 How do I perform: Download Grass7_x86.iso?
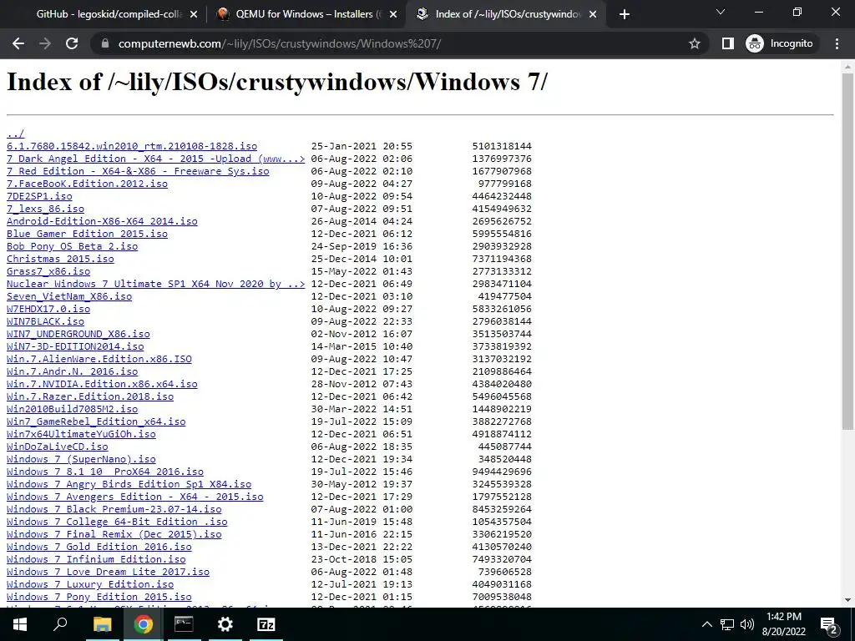pos(48,271)
